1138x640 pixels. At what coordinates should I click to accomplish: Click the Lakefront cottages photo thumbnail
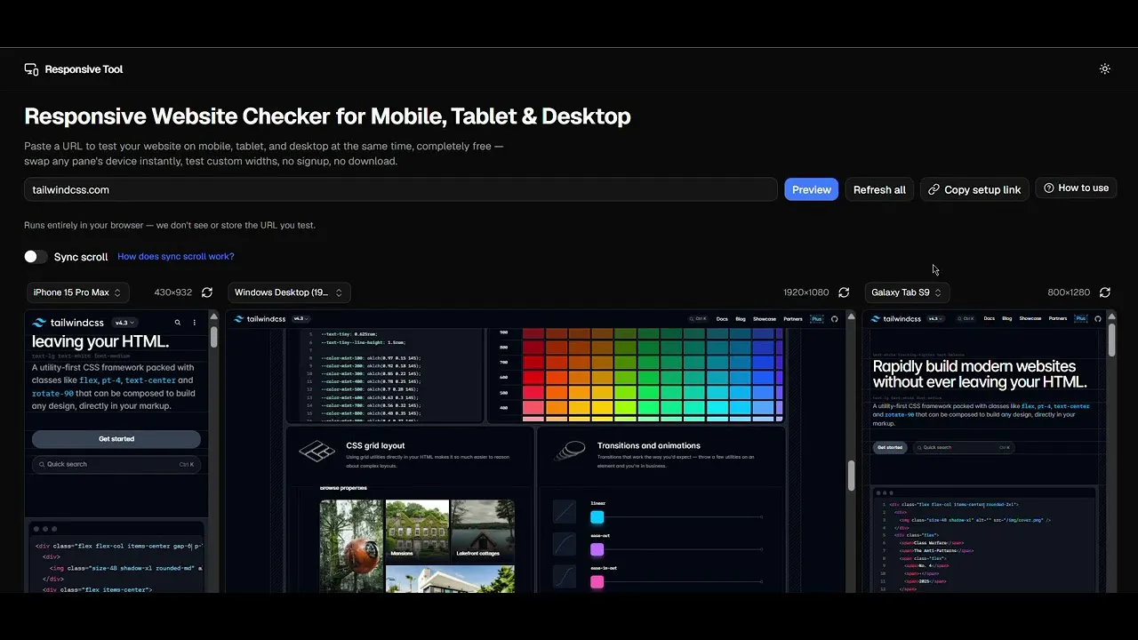[x=483, y=530]
